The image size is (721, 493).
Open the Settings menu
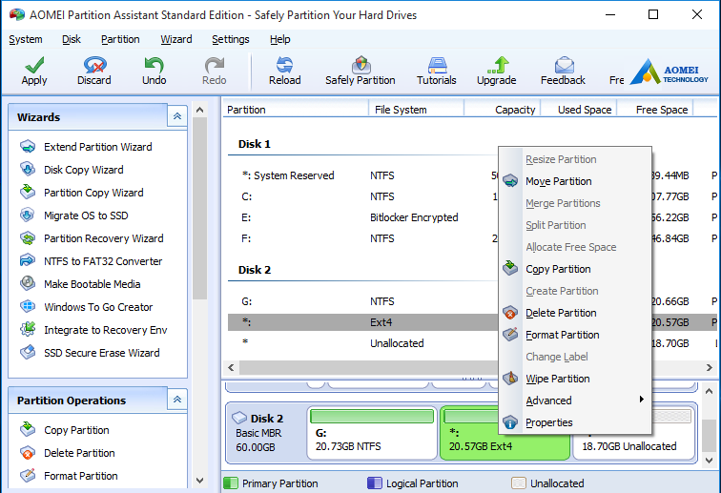pos(231,39)
